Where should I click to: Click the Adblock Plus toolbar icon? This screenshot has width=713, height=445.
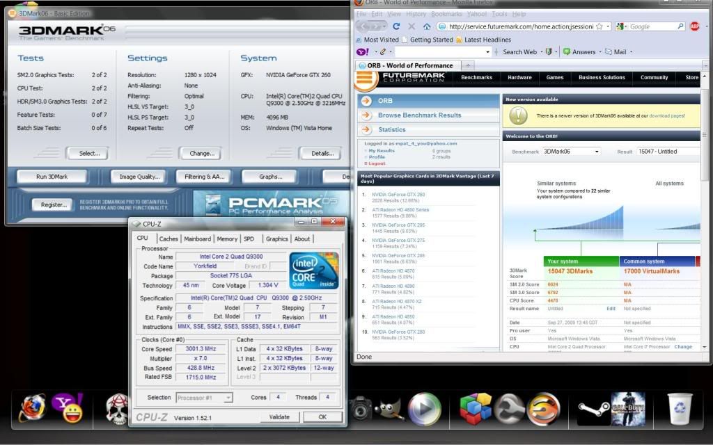[694, 26]
